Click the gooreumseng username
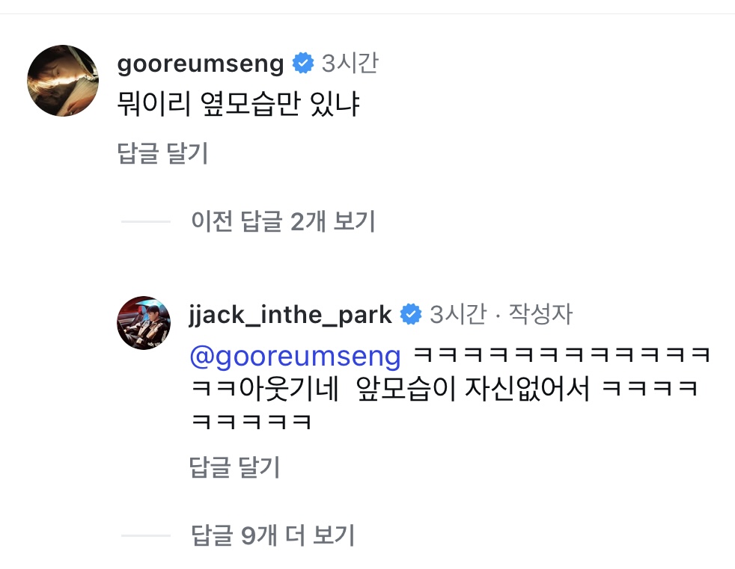Image resolution: width=735 pixels, height=569 pixels. 201,64
